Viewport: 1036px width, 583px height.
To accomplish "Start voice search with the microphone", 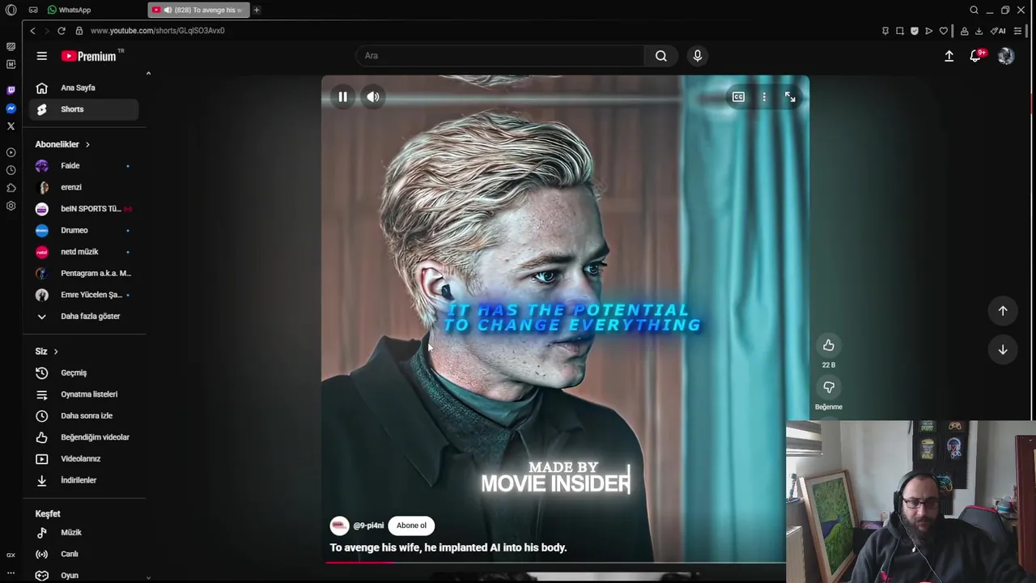I will [x=698, y=56].
